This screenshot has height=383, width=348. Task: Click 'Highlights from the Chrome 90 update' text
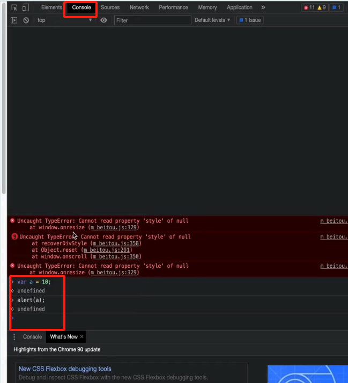pos(57,349)
